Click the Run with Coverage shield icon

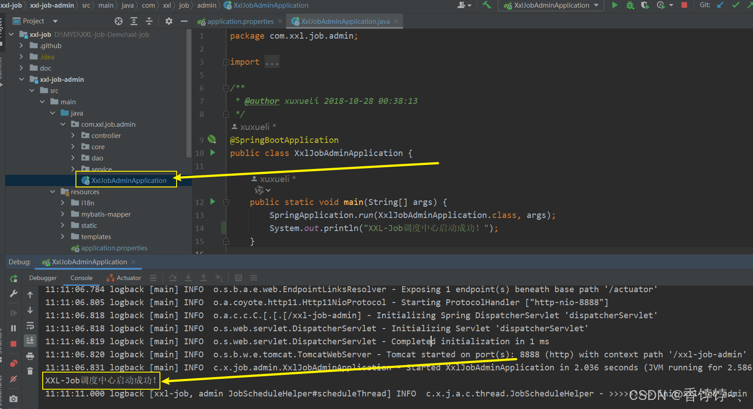tap(645, 5)
